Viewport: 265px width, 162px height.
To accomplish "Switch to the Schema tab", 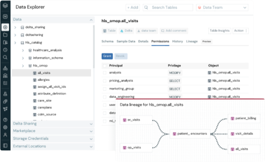I will coord(108,41).
